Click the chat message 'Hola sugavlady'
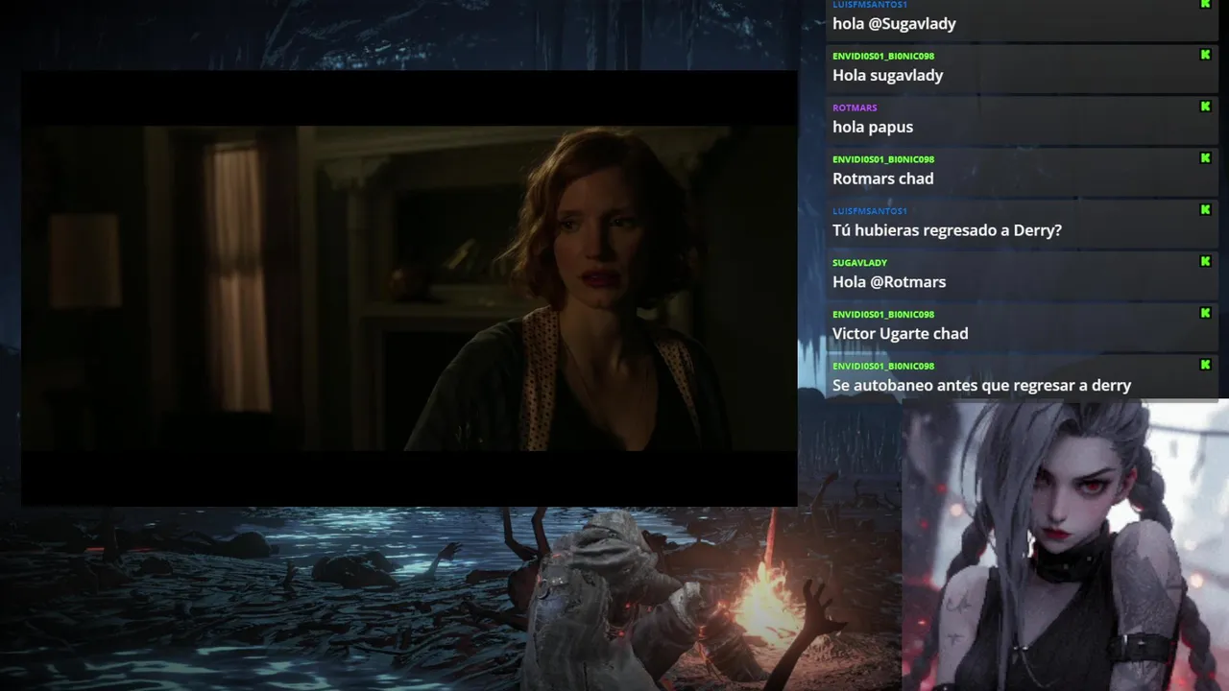 point(888,76)
